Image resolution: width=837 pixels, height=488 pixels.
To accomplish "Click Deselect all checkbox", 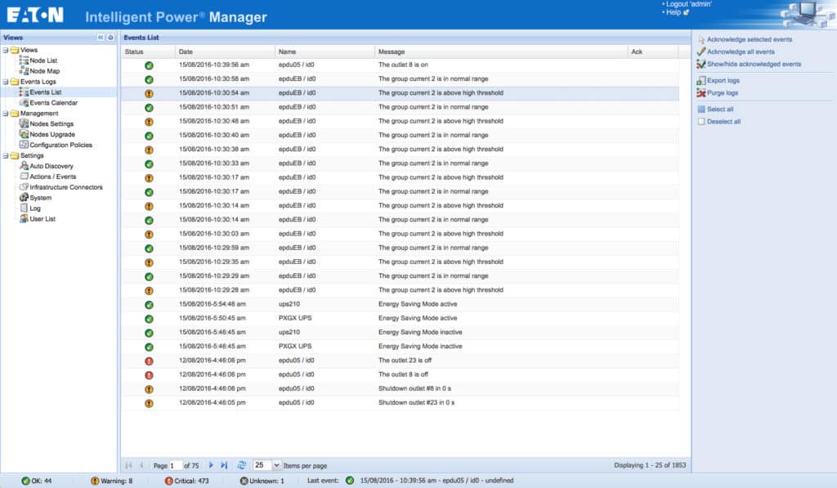I will coord(701,122).
